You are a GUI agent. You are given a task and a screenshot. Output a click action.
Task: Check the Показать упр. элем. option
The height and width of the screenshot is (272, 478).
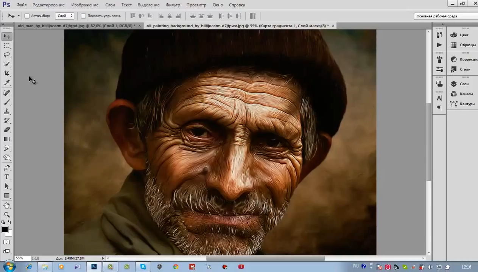pos(83,16)
